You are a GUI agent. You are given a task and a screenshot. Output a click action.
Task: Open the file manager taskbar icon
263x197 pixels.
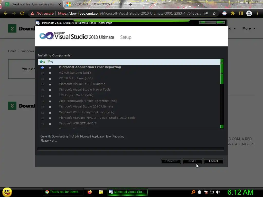point(101,192)
